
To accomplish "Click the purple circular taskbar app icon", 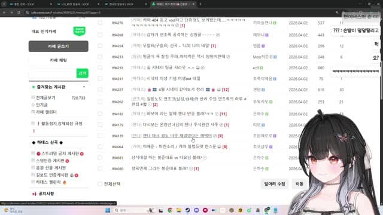I will pyautogui.click(x=196, y=210).
